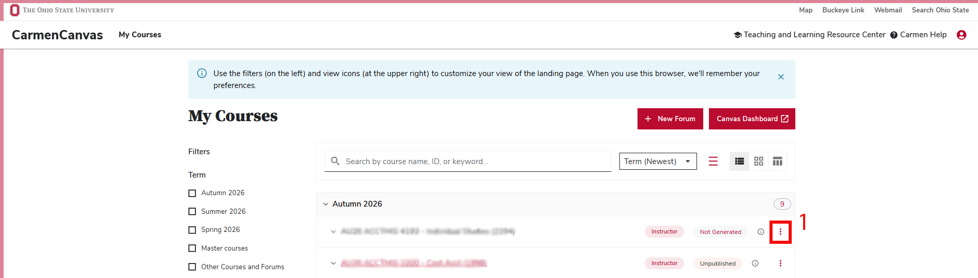Viewport: 978px width, 278px height.
Task: Click the blurred first course title
Action: (x=428, y=231)
